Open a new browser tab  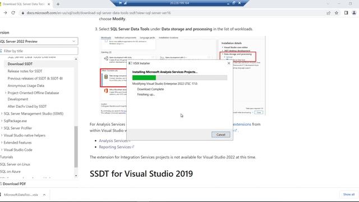58,4
